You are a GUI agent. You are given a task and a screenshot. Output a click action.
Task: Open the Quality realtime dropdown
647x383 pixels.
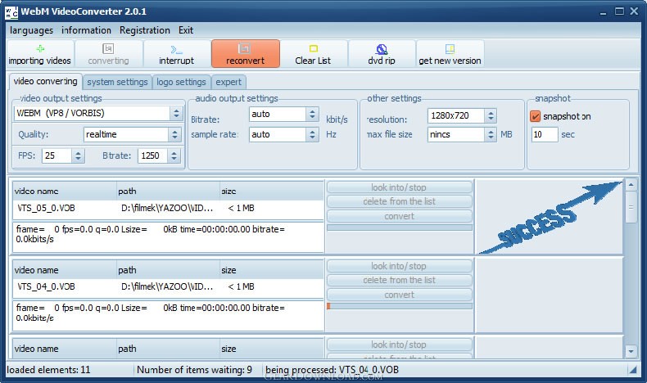click(174, 134)
